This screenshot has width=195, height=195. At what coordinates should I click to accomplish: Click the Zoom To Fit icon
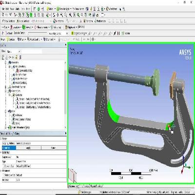pyautogui.click(x=70, y=15)
